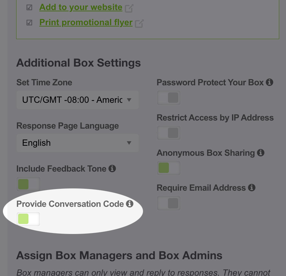
Task: Click info icon beside Require Email Address
Action: [252, 187]
